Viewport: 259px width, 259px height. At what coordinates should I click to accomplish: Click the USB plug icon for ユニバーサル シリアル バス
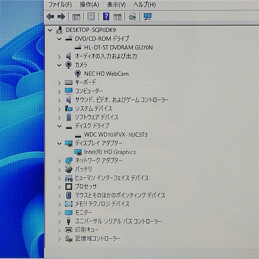tap(69, 221)
